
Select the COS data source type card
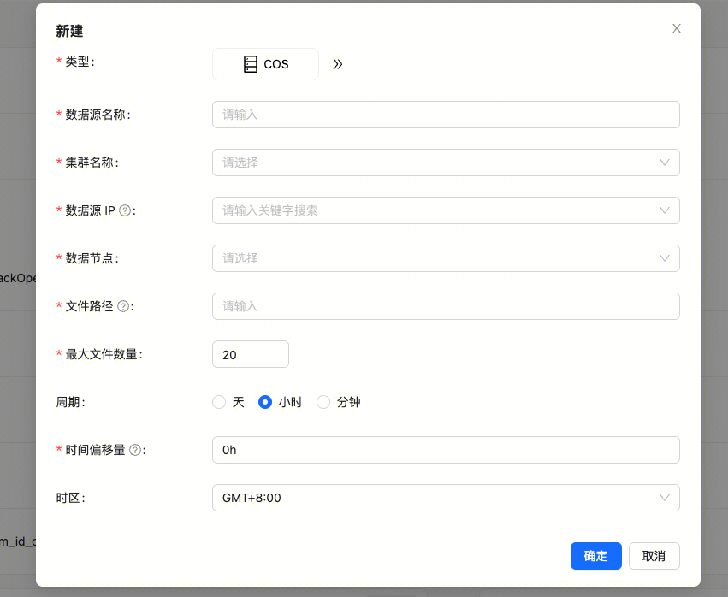(x=265, y=64)
